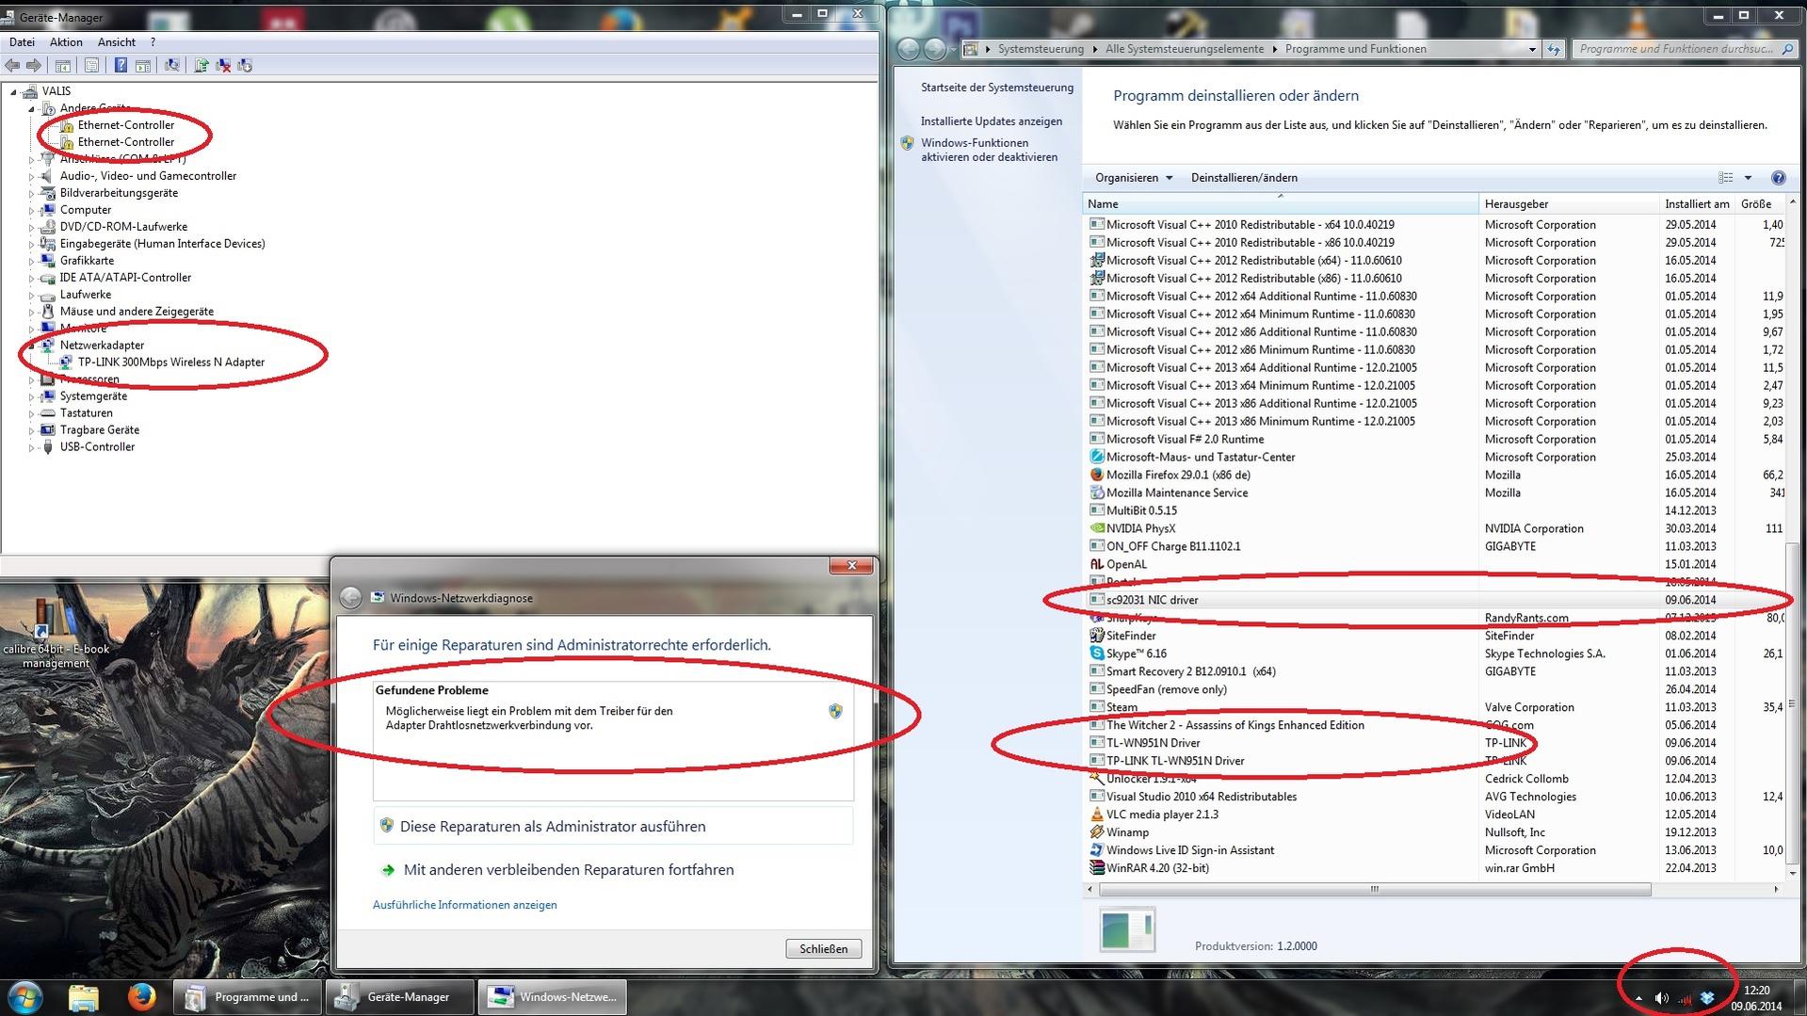This screenshot has height=1016, width=1807.
Task: Sort programs by Name column
Action: point(1281,204)
